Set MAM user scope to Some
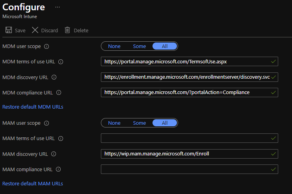The height and width of the screenshot is (194, 292). coord(139,123)
